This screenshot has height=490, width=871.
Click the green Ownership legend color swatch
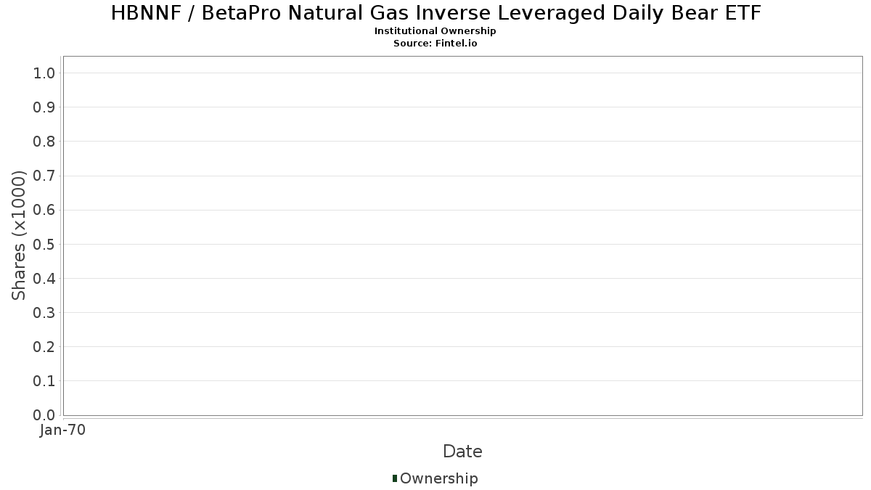tap(395, 478)
